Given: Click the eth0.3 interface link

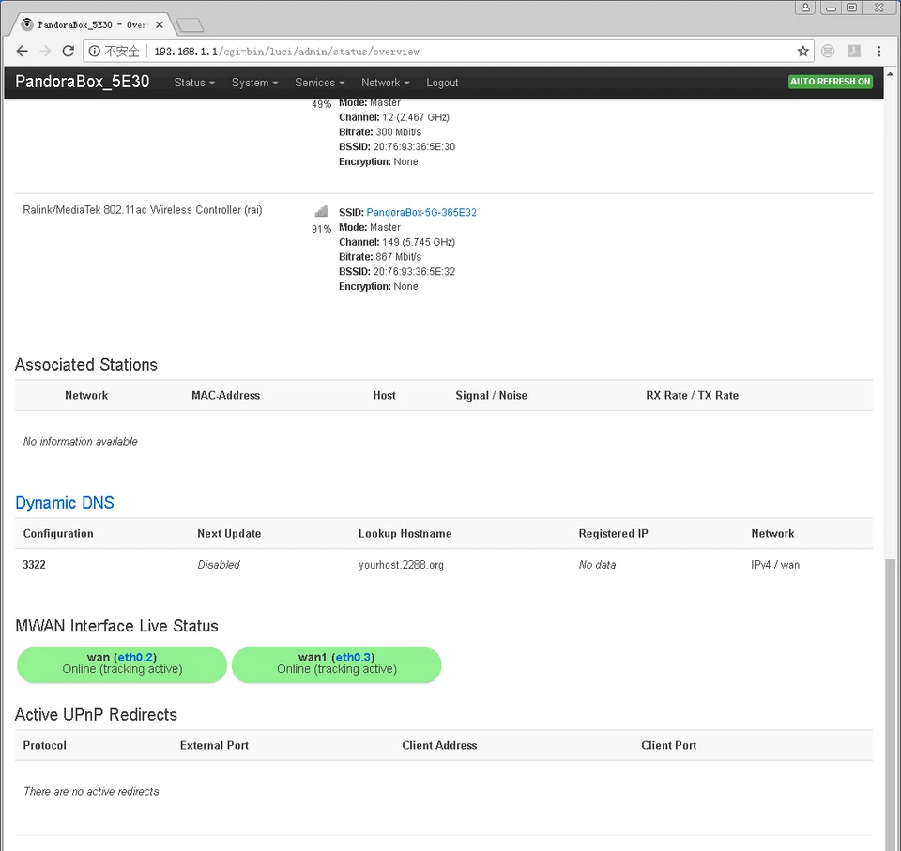Looking at the screenshot, I should [353, 657].
